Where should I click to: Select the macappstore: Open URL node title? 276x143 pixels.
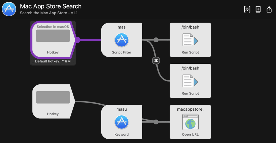[190, 109]
